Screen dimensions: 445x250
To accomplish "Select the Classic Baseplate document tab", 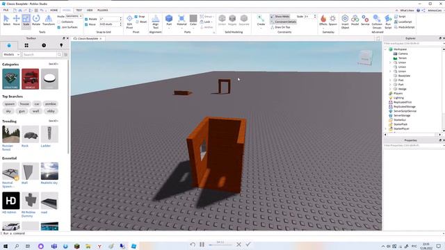I will coord(88,39).
